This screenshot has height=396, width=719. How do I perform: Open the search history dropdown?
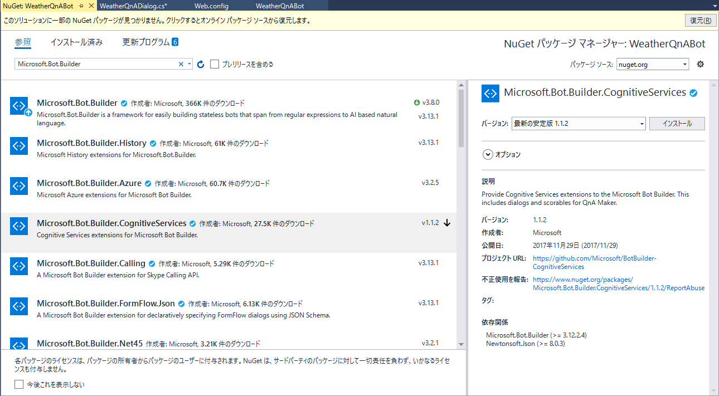point(190,64)
